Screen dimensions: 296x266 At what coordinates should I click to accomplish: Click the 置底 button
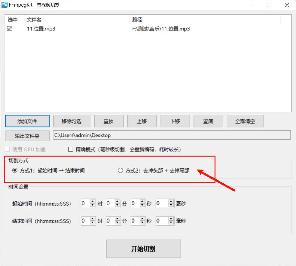click(x=208, y=121)
